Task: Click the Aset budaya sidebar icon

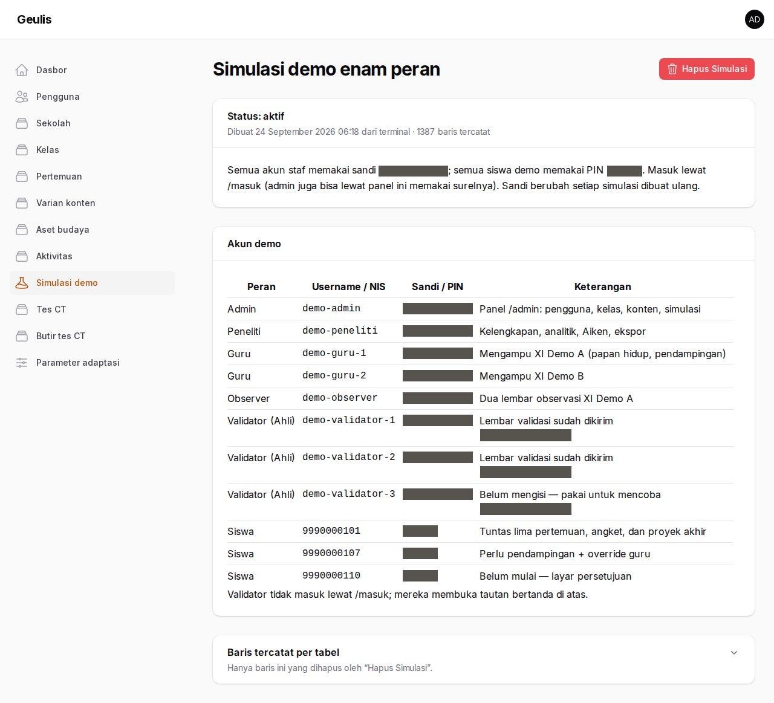Action: tap(22, 230)
